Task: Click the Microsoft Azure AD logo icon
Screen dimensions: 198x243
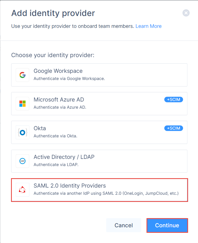Action: [x=23, y=104]
